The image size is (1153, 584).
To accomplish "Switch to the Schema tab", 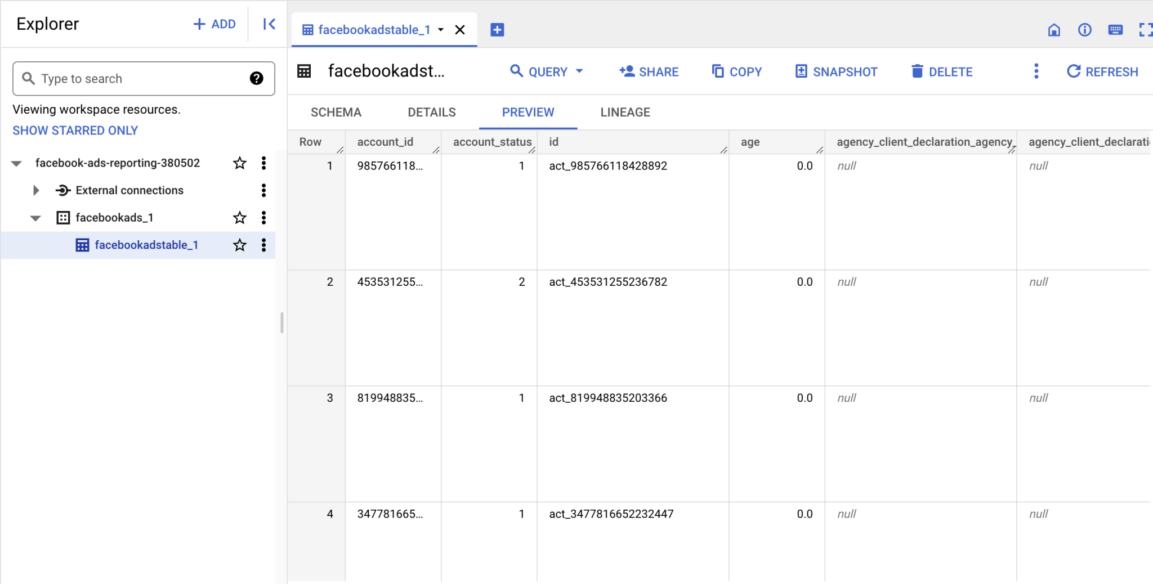I will tap(336, 112).
